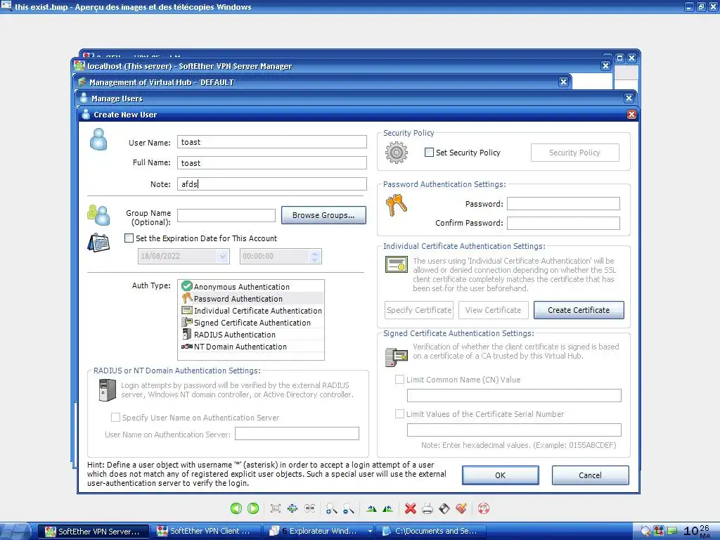Click the User Name field containing toast
Image resolution: width=720 pixels, height=540 pixels.
(x=272, y=142)
